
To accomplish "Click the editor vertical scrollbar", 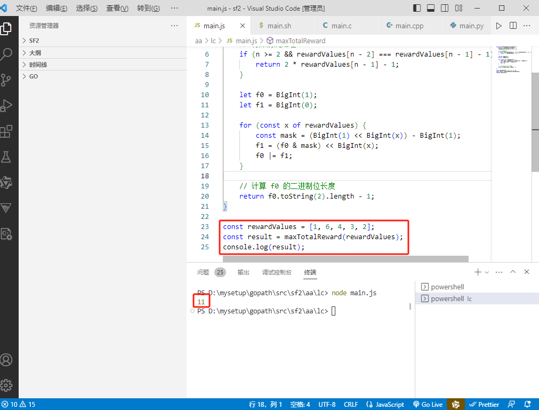I will (x=535, y=122).
